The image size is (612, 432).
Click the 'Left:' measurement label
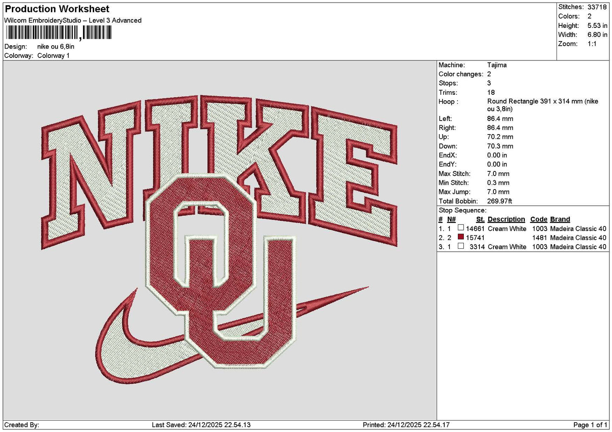(445, 119)
